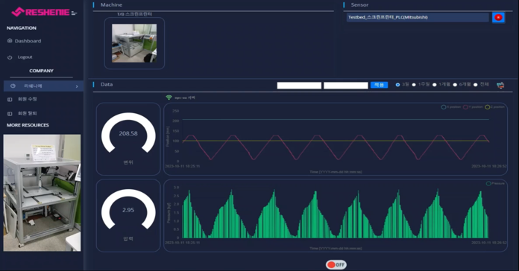Click the start date input field
The height and width of the screenshot is (271, 519).
click(x=299, y=86)
